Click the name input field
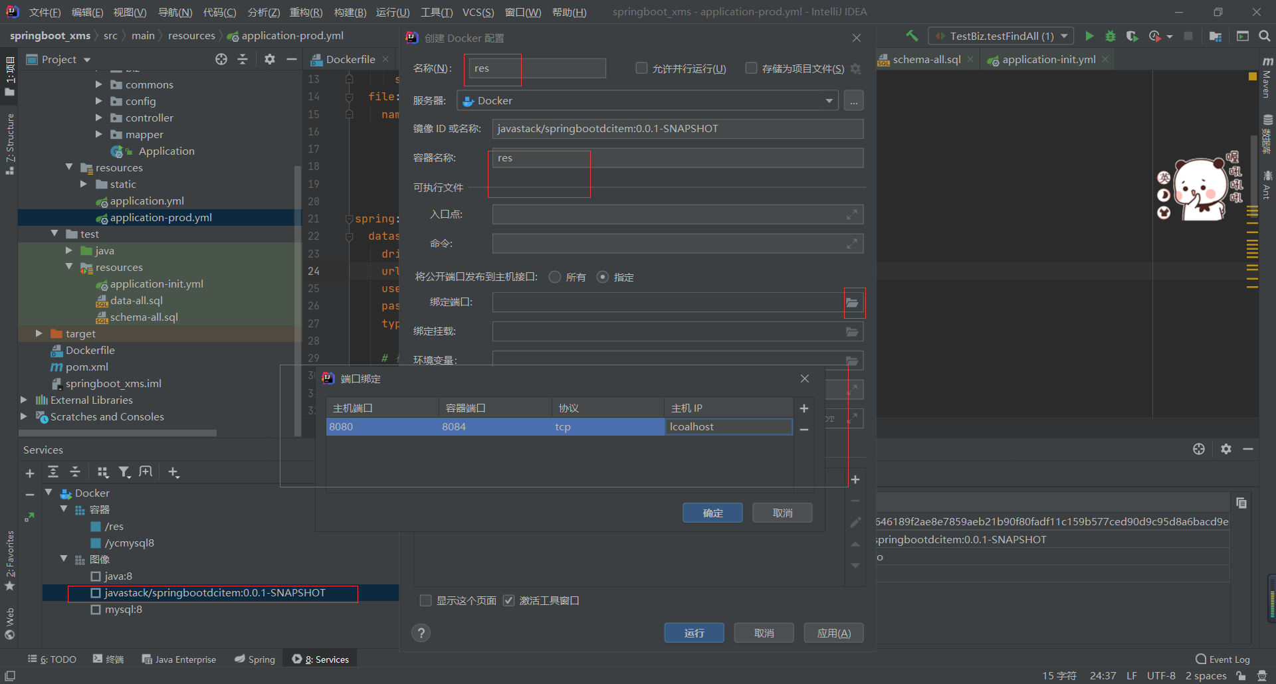Viewport: 1276px width, 684px height. [x=538, y=68]
